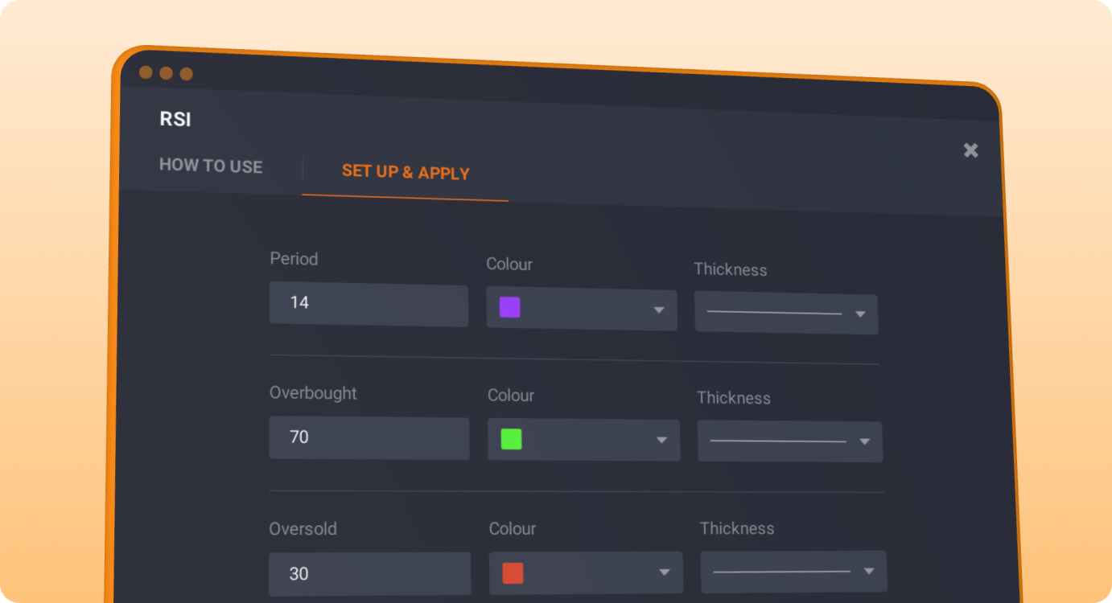Click the red colour swatch for Oversold
1112x603 pixels.
(x=513, y=573)
